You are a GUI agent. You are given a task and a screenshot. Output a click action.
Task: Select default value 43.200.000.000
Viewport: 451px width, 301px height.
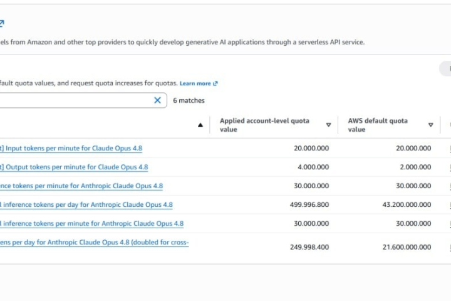pos(407,204)
